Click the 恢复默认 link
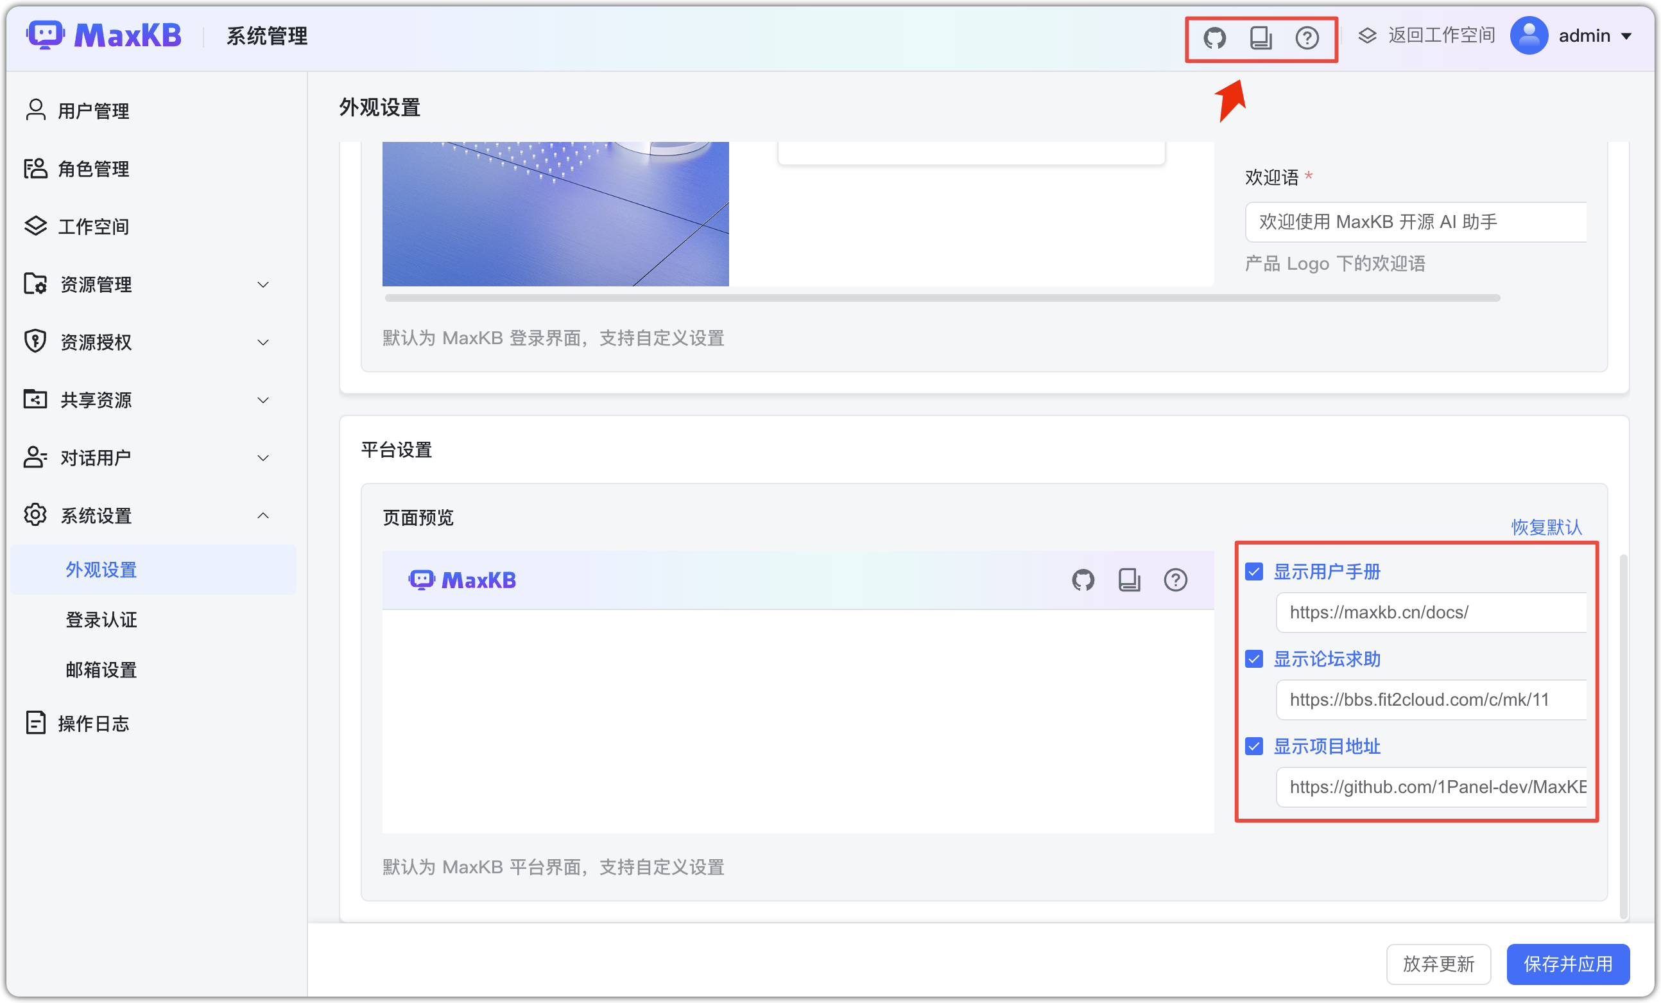This screenshot has width=1661, height=1003. tap(1546, 527)
